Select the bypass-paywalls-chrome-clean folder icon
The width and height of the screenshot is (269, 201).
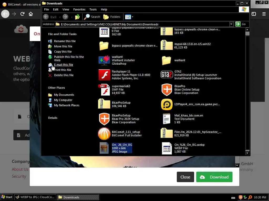pyautogui.click(x=104, y=46)
